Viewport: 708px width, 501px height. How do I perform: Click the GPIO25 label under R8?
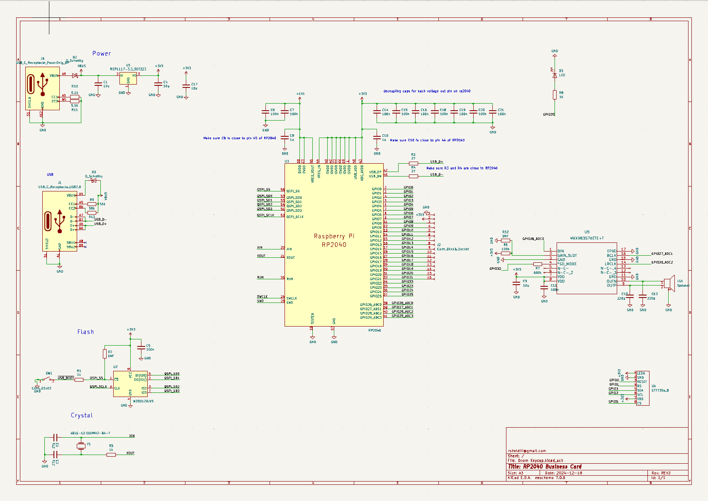pos(549,114)
